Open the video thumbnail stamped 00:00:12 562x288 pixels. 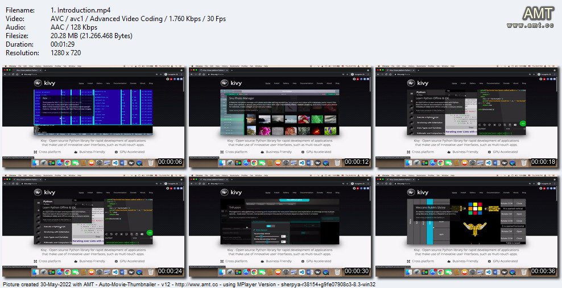(280, 117)
